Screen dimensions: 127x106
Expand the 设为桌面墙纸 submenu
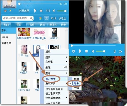(x=56, y=98)
